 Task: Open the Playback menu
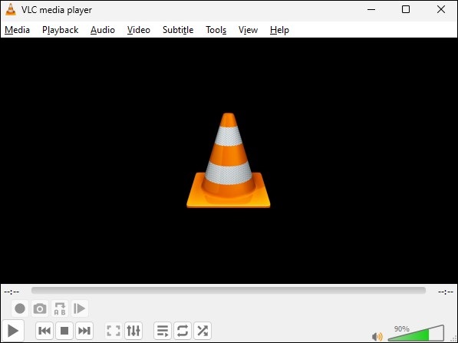pos(60,30)
